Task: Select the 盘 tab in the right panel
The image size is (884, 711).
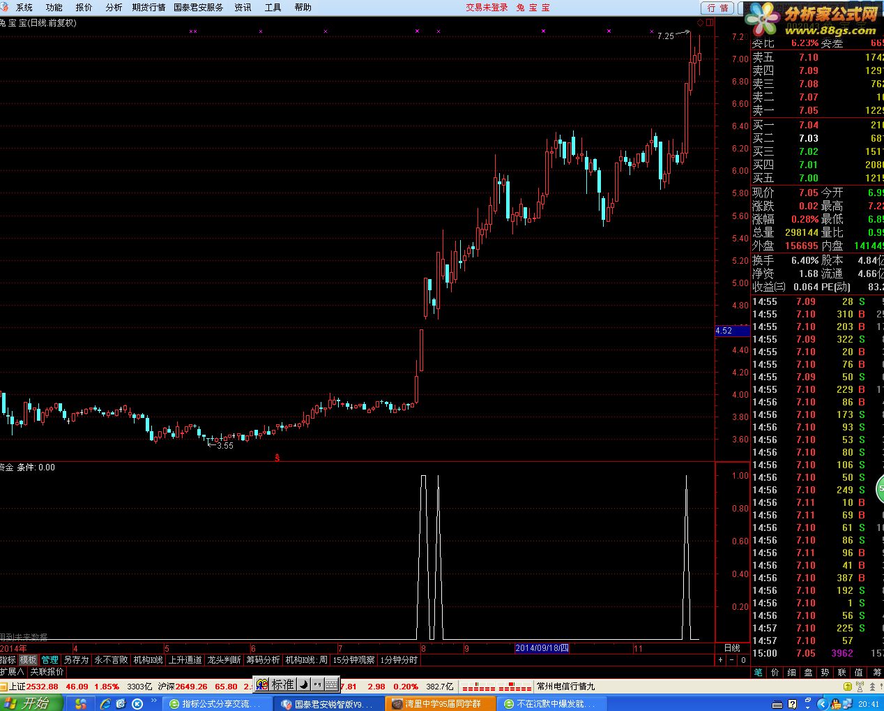Action: click(x=808, y=672)
